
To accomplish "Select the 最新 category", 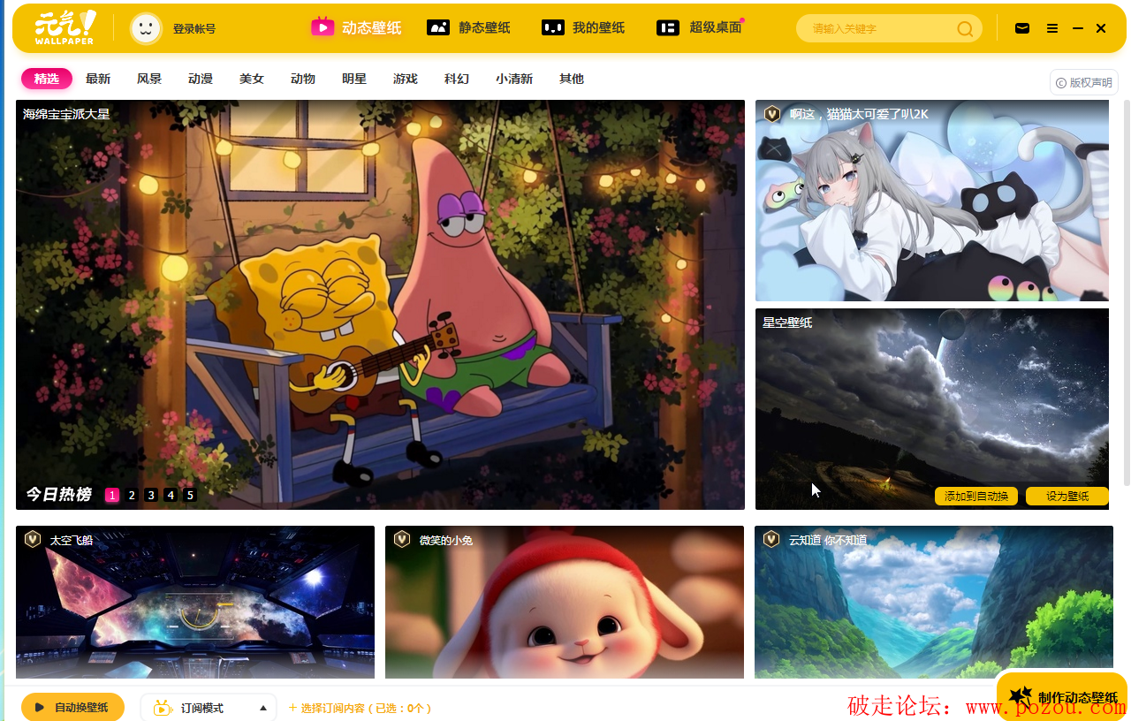I will [98, 79].
